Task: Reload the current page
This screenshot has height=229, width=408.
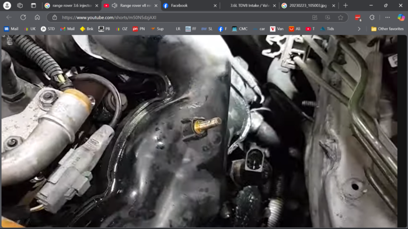Action: [23, 17]
